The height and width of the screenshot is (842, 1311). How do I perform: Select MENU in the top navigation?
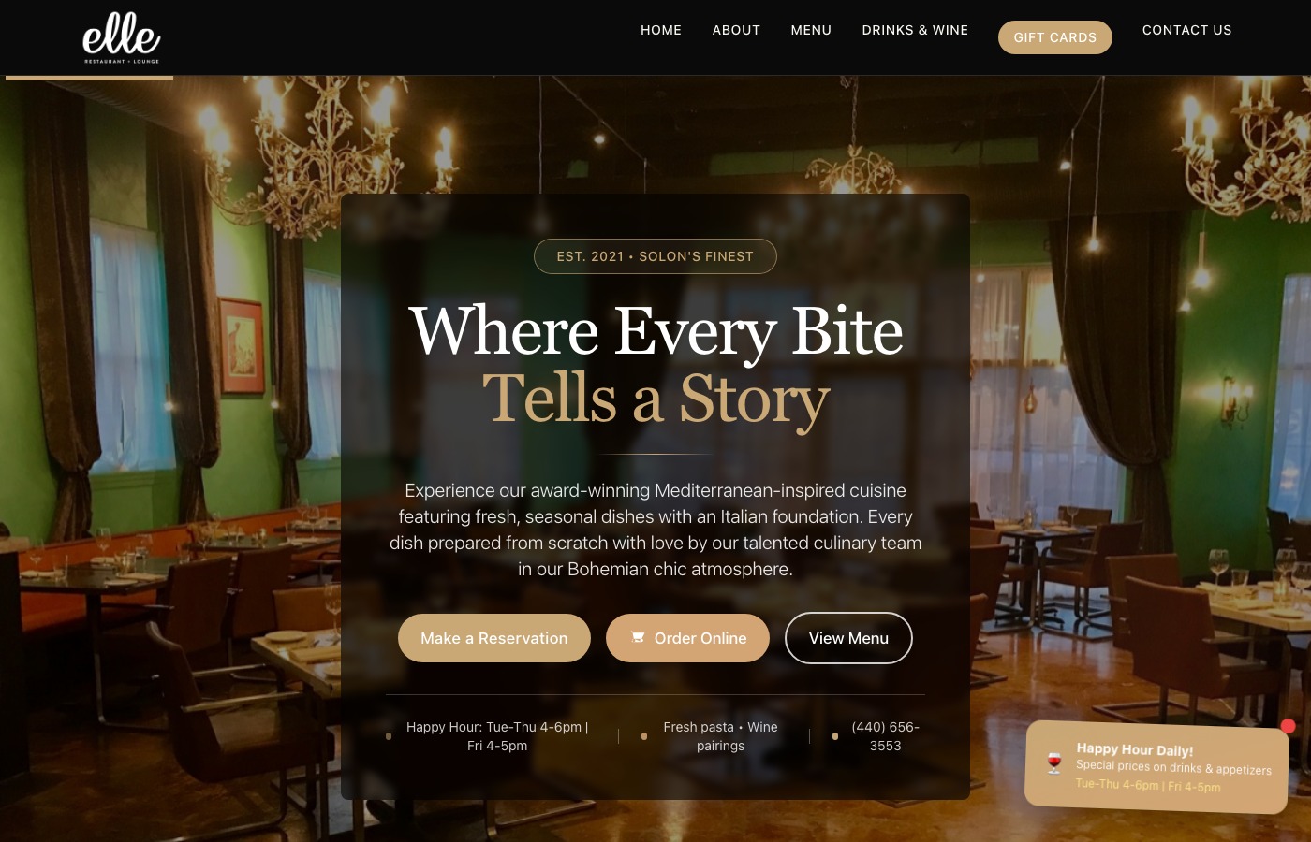click(x=811, y=30)
